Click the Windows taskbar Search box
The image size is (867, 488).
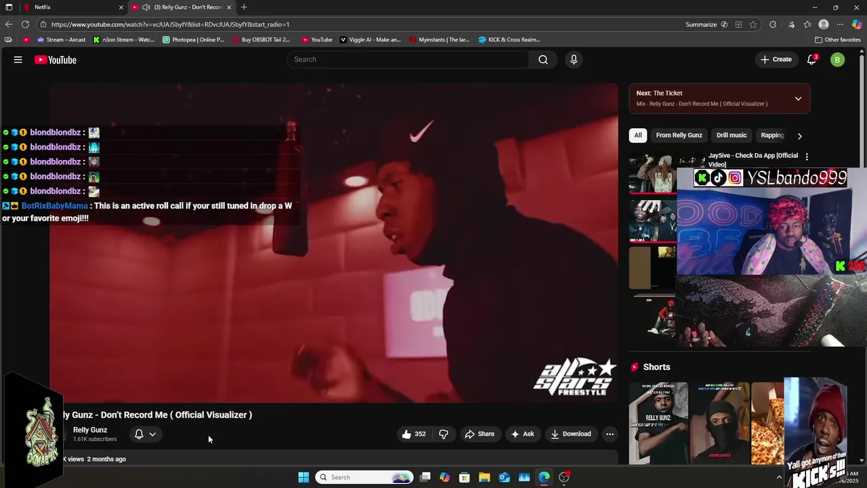[365, 477]
